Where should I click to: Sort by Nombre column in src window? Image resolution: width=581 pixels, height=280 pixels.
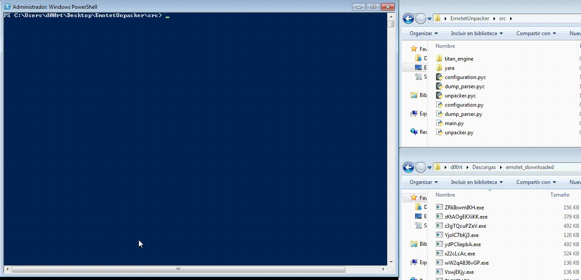point(445,46)
